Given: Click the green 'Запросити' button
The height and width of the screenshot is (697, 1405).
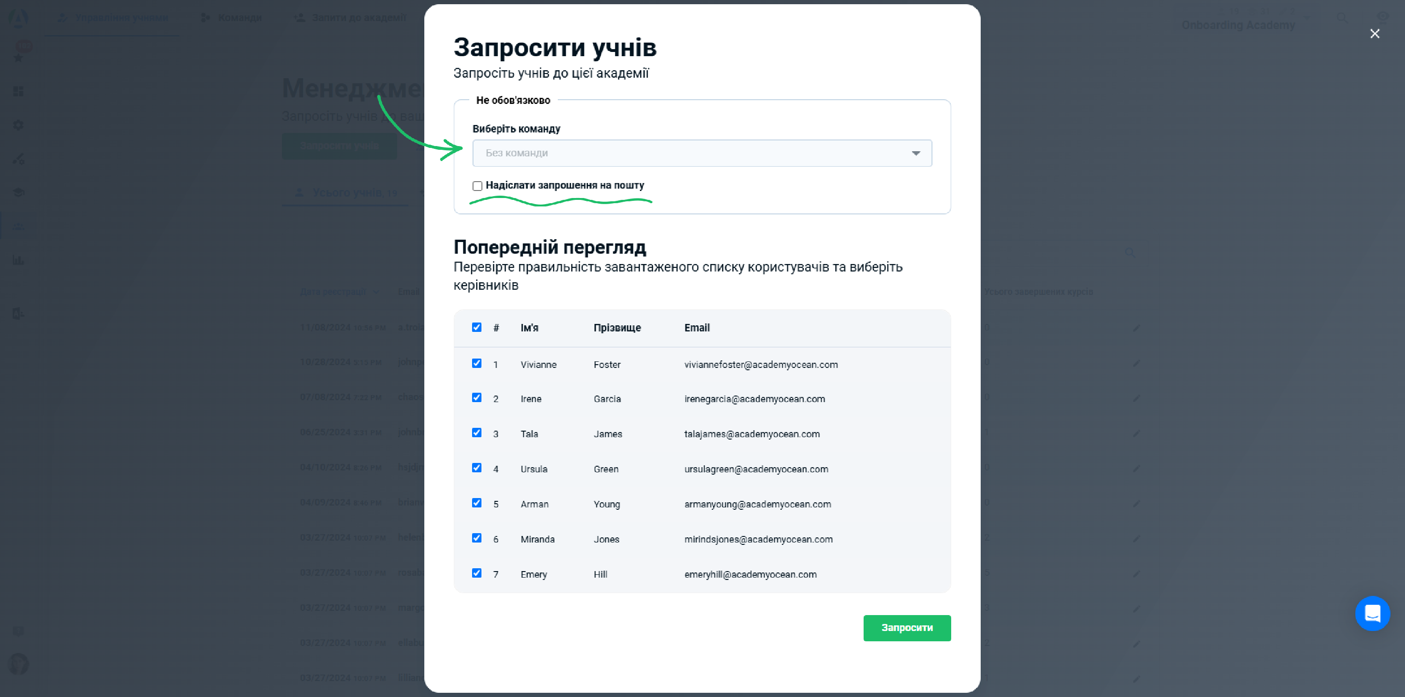Looking at the screenshot, I should coord(907,628).
